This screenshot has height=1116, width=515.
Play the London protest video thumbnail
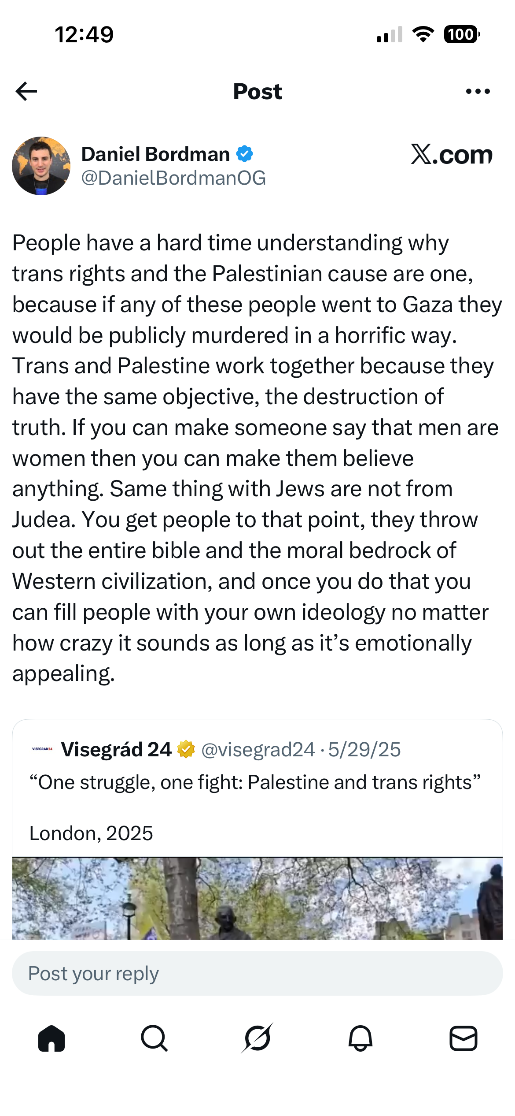pyautogui.click(x=257, y=898)
